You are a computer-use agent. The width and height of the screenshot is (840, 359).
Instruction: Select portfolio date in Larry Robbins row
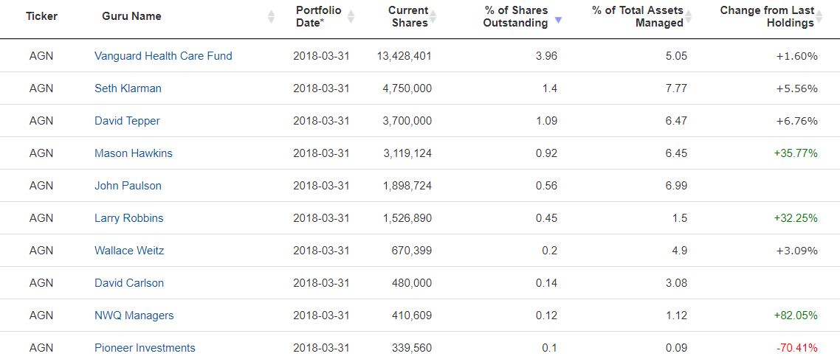[x=321, y=218]
